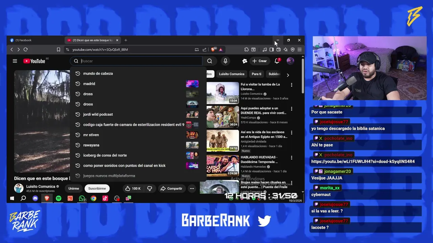Open Spotify from the taskbar

[x=59, y=198]
